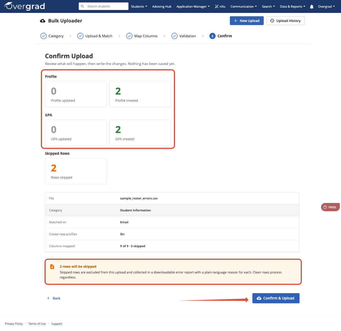Click the Columns mapped row label
The width and height of the screenshot is (341, 331).
pos(62,246)
